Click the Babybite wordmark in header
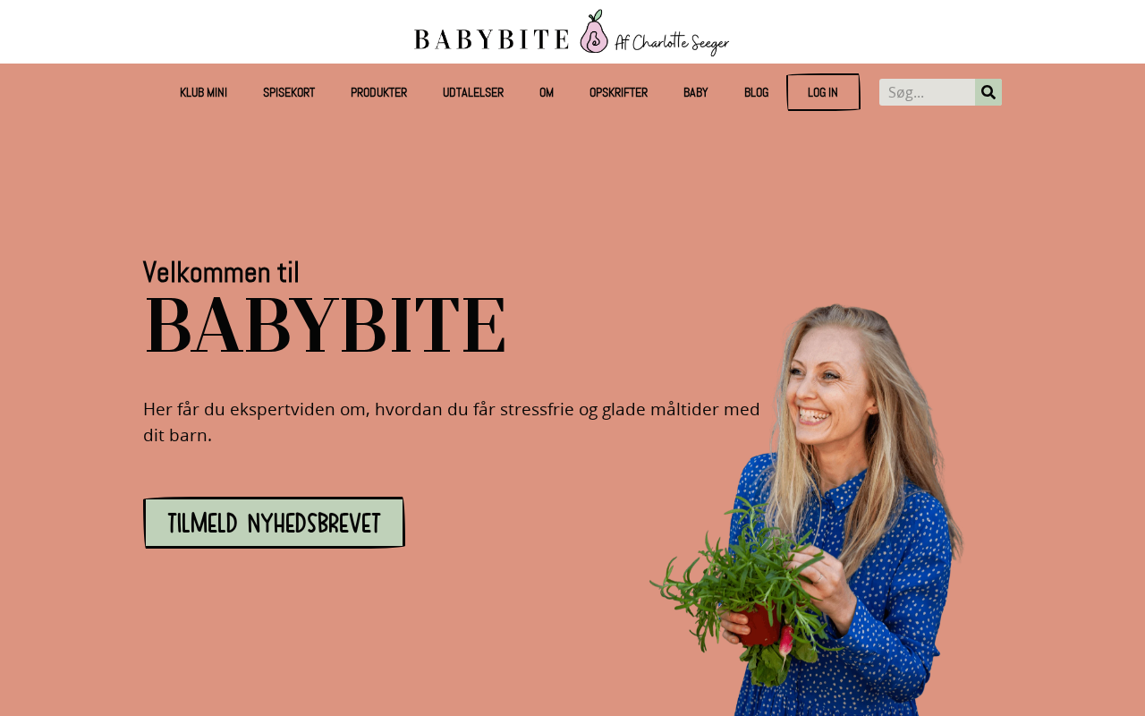Image resolution: width=1145 pixels, height=716 pixels. (491, 38)
